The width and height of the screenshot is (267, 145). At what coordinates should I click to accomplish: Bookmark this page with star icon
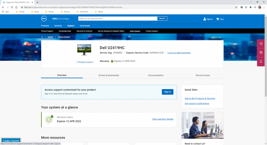point(236,7)
